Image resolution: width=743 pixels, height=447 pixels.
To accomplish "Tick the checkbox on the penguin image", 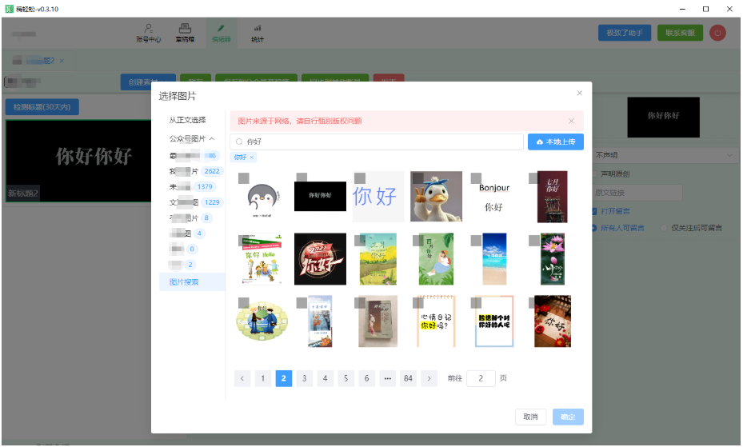I will [x=243, y=178].
